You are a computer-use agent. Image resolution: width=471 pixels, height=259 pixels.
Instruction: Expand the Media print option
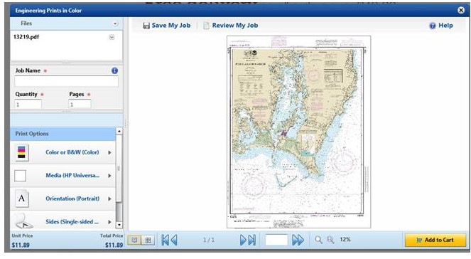[63, 176]
